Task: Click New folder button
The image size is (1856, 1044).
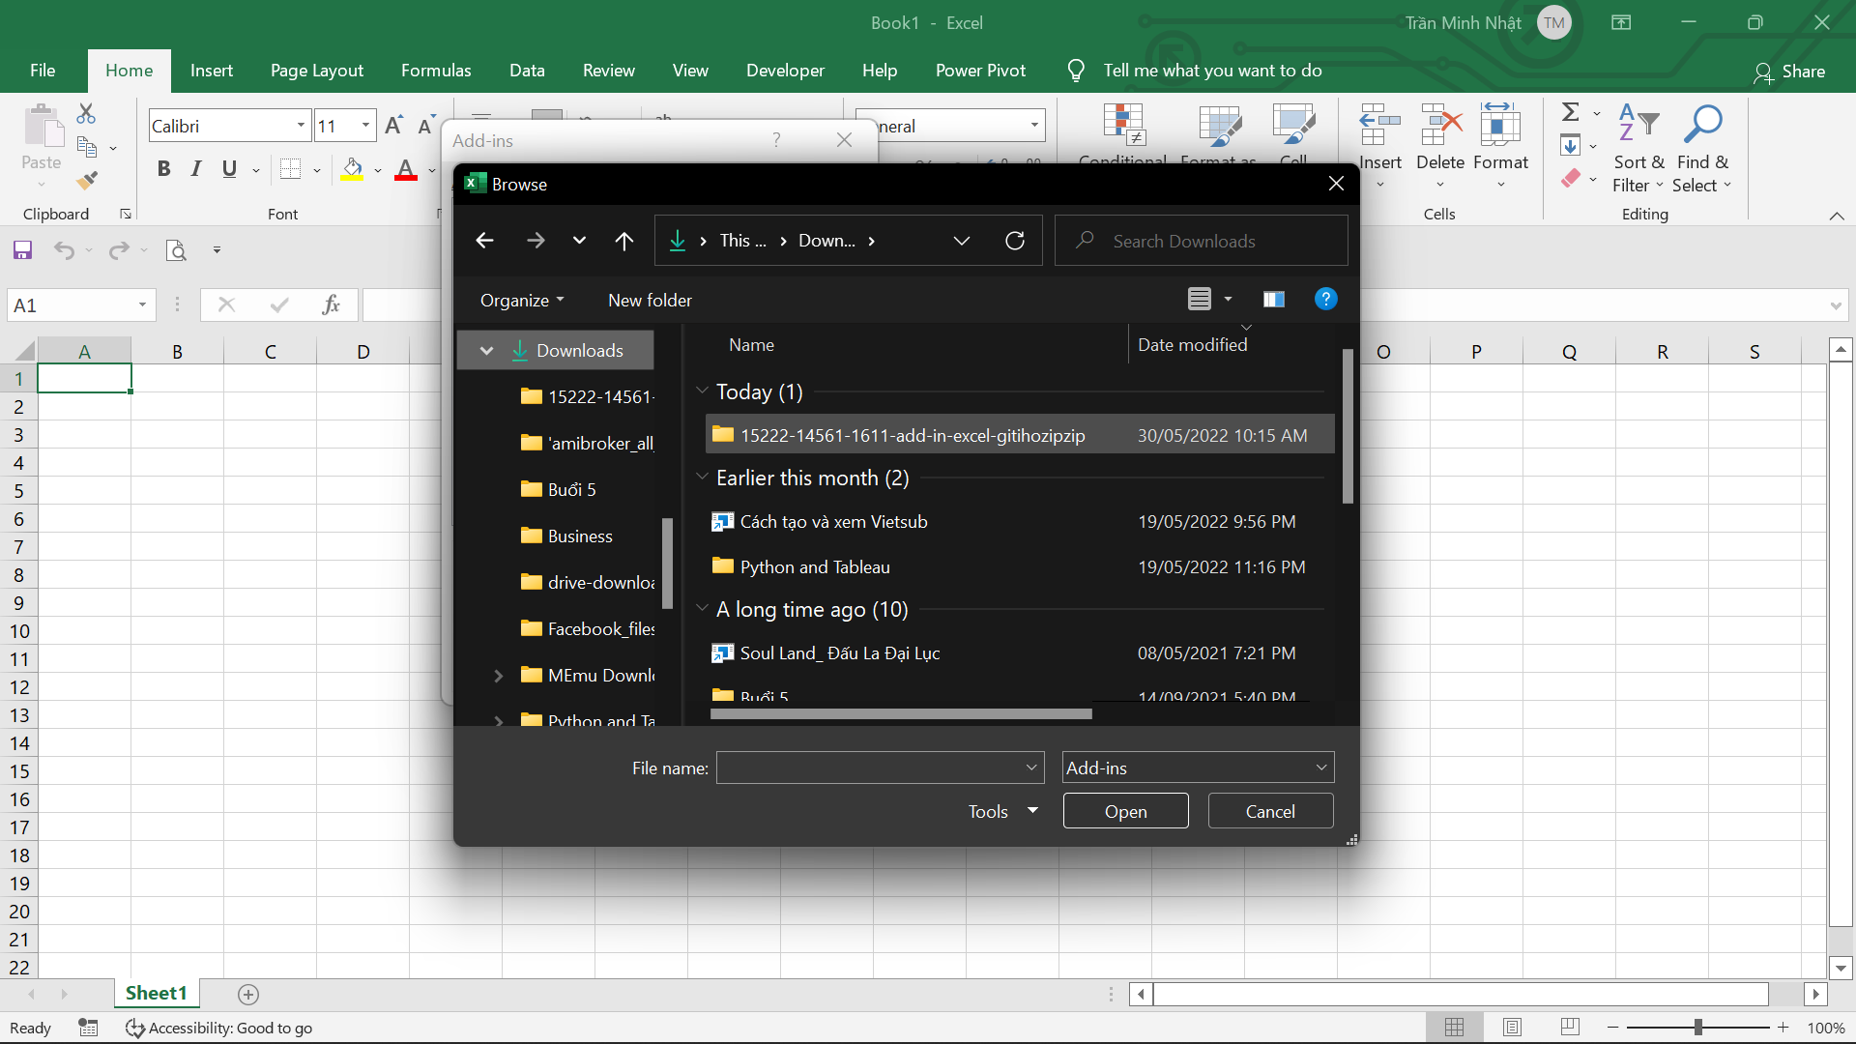Action: point(650,301)
